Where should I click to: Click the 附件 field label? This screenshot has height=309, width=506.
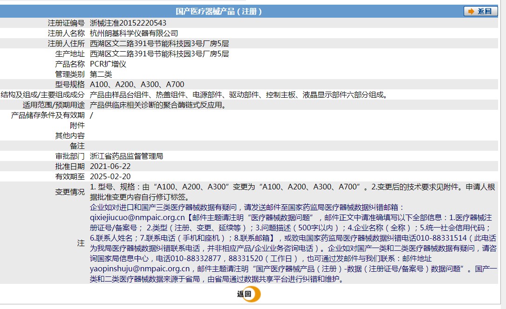(77, 125)
